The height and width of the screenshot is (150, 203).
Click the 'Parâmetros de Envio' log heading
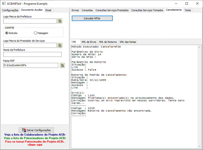click(87, 52)
